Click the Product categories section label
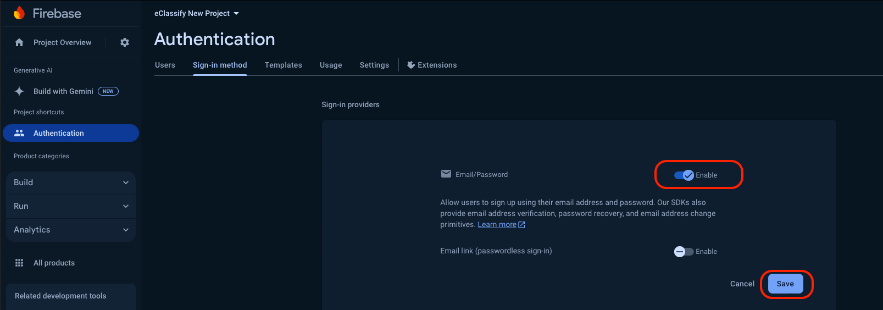The image size is (883, 310). (x=41, y=156)
